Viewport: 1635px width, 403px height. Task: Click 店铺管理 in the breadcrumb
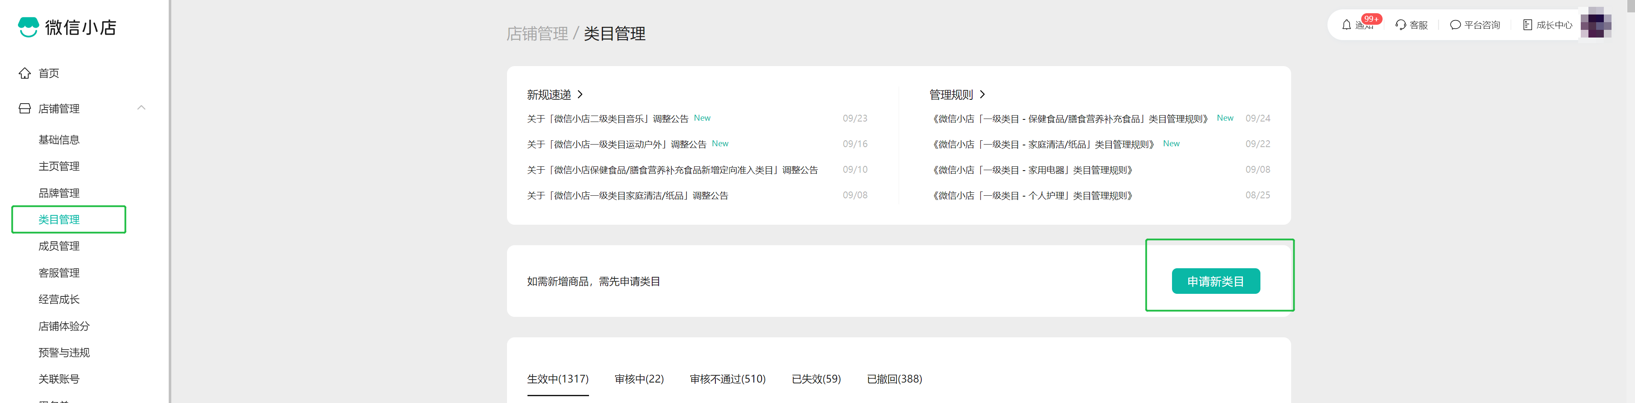(x=537, y=34)
